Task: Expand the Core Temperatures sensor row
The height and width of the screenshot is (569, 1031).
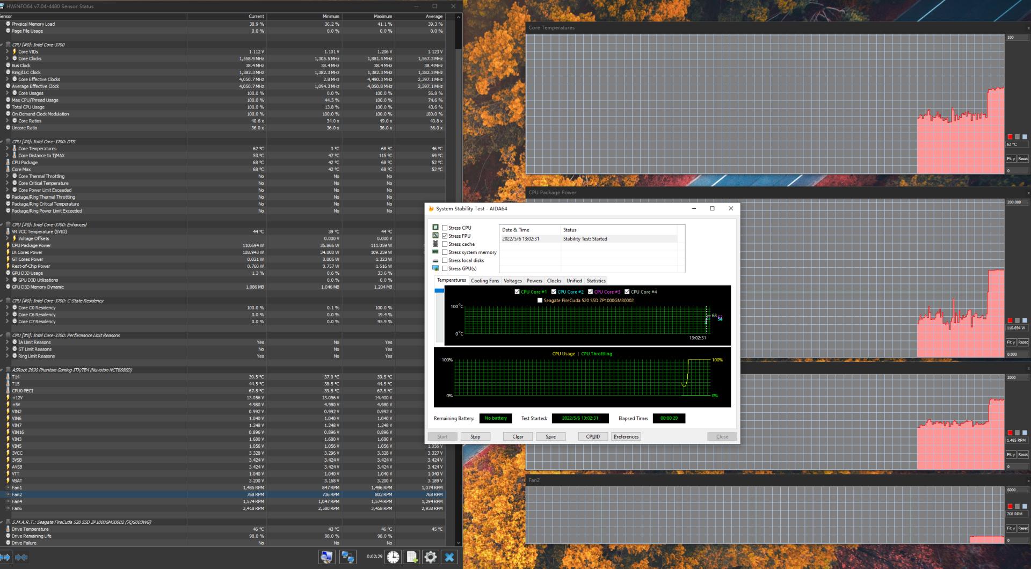Action: 8,149
